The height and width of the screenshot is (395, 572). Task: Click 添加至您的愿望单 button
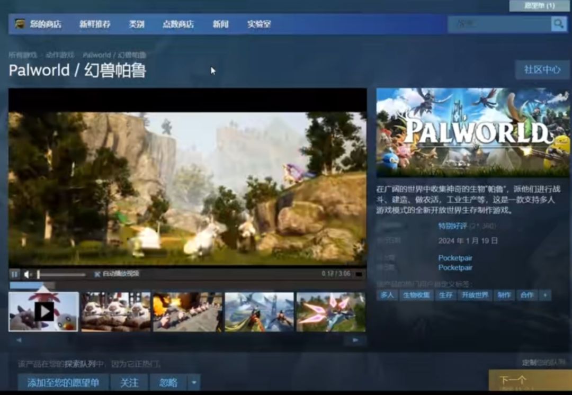63,382
